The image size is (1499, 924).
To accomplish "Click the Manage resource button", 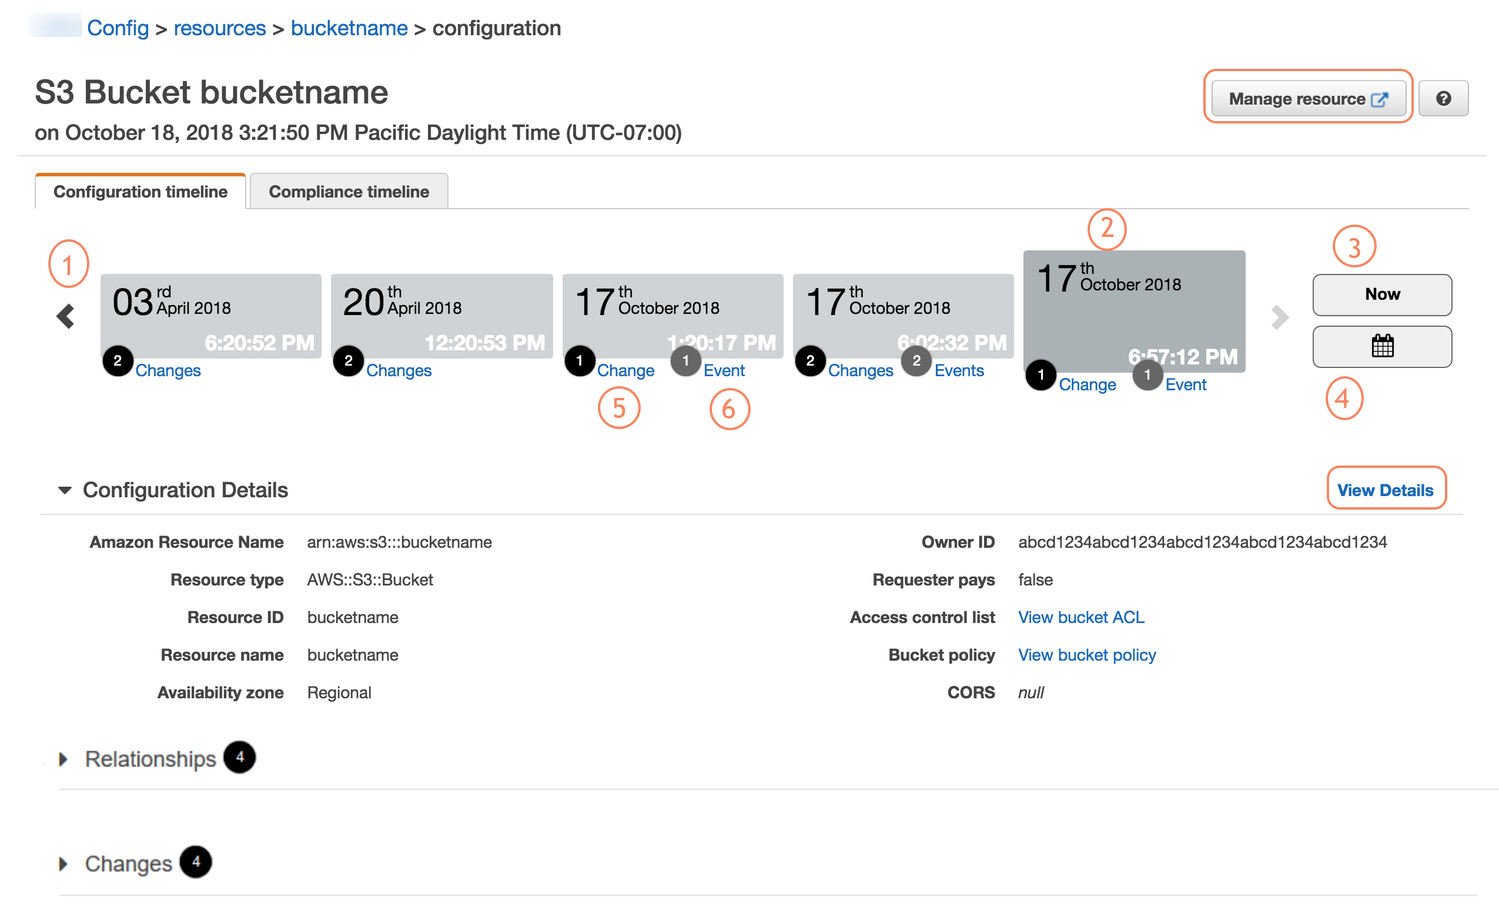I will point(1308,98).
